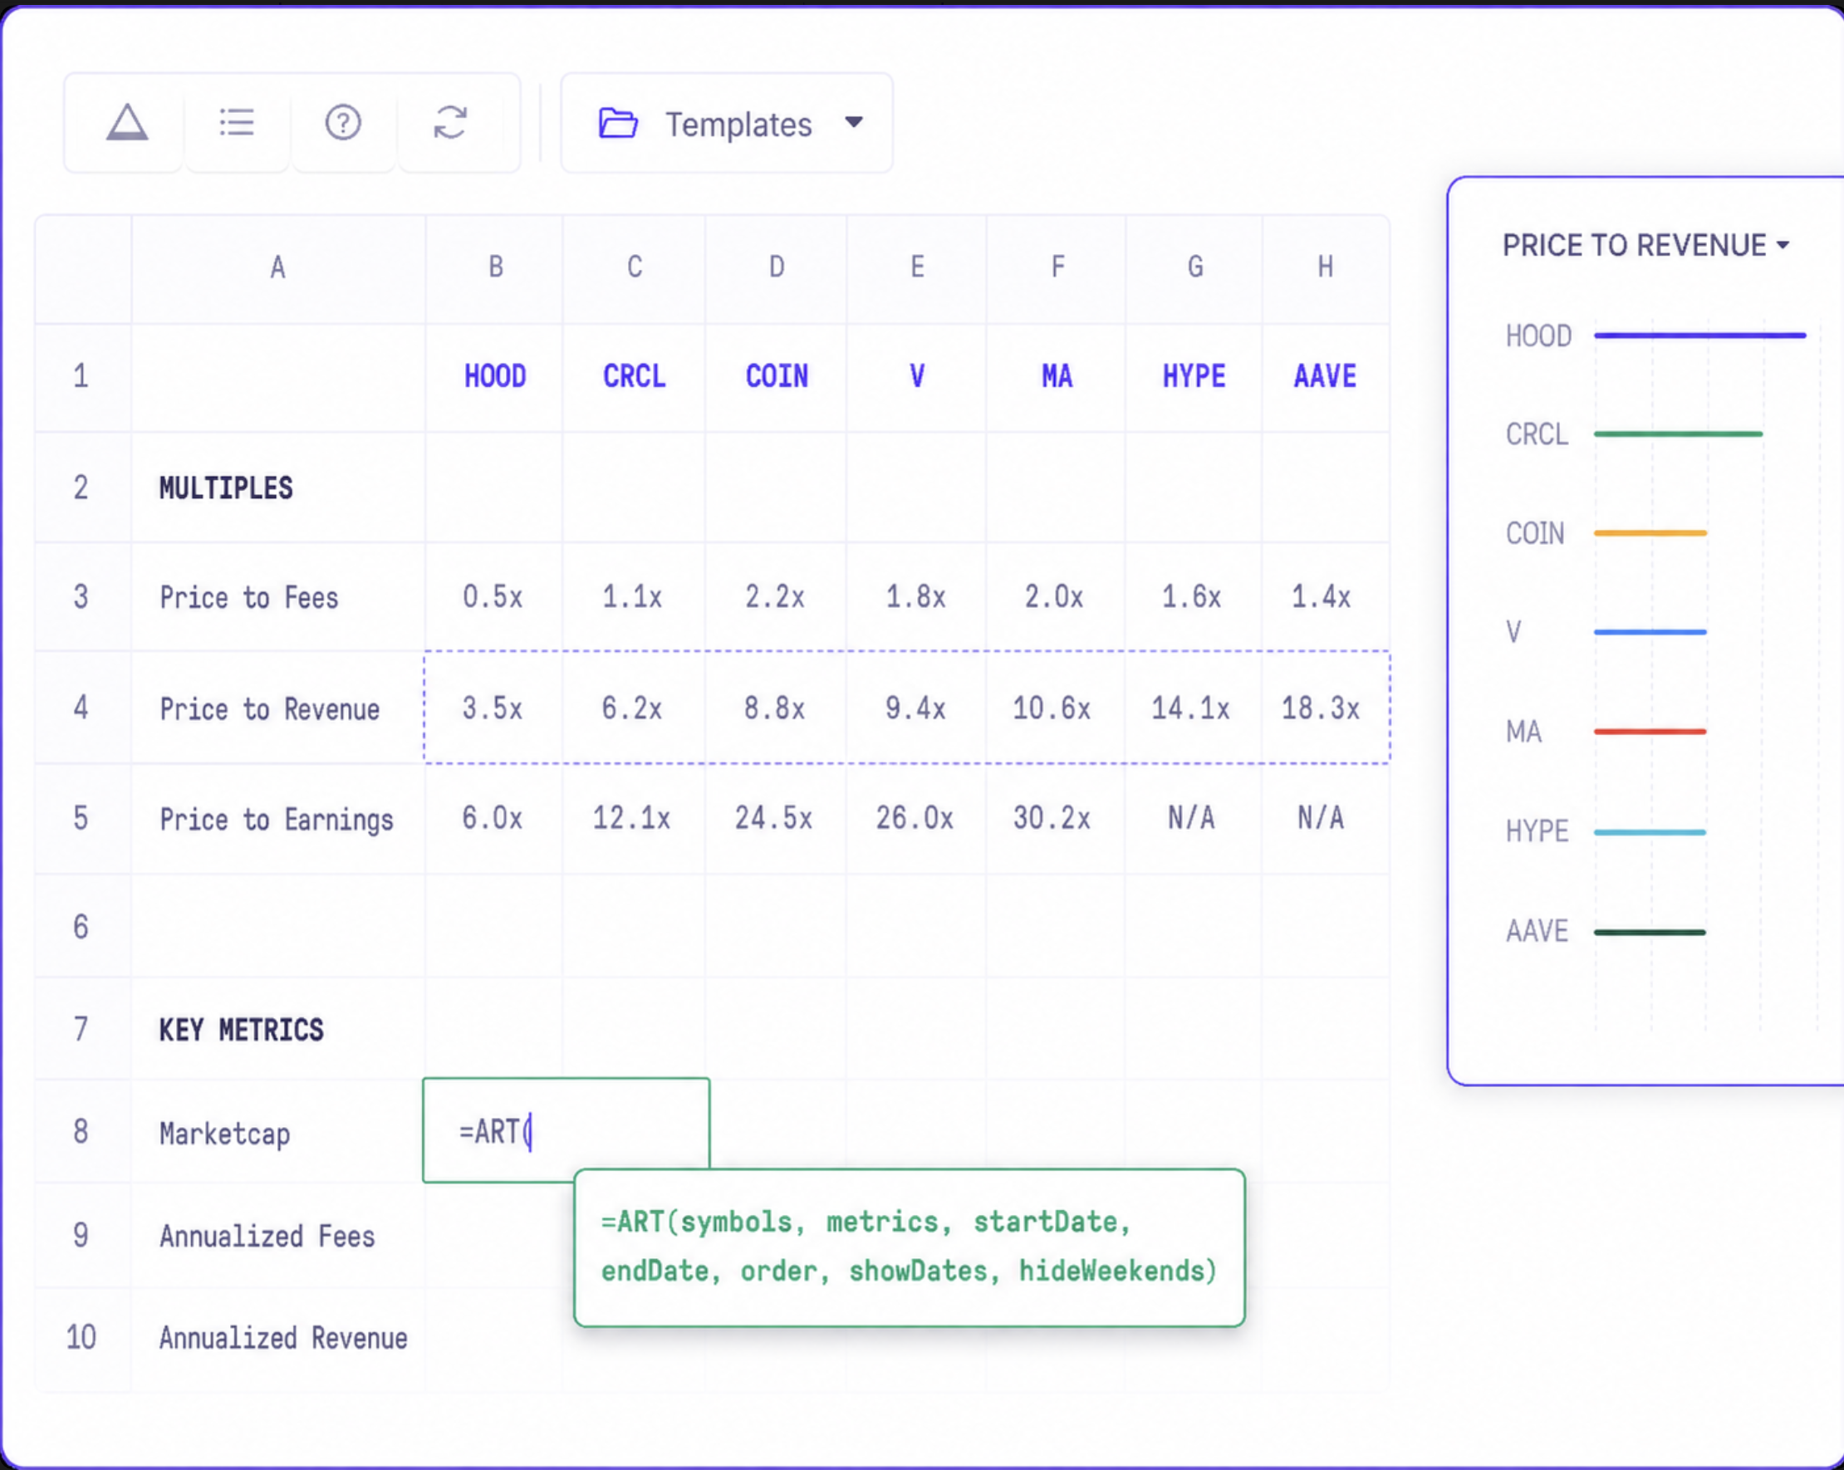The height and width of the screenshot is (1470, 1844).
Task: Select the Marketcap label cell
Action: coord(278,1133)
